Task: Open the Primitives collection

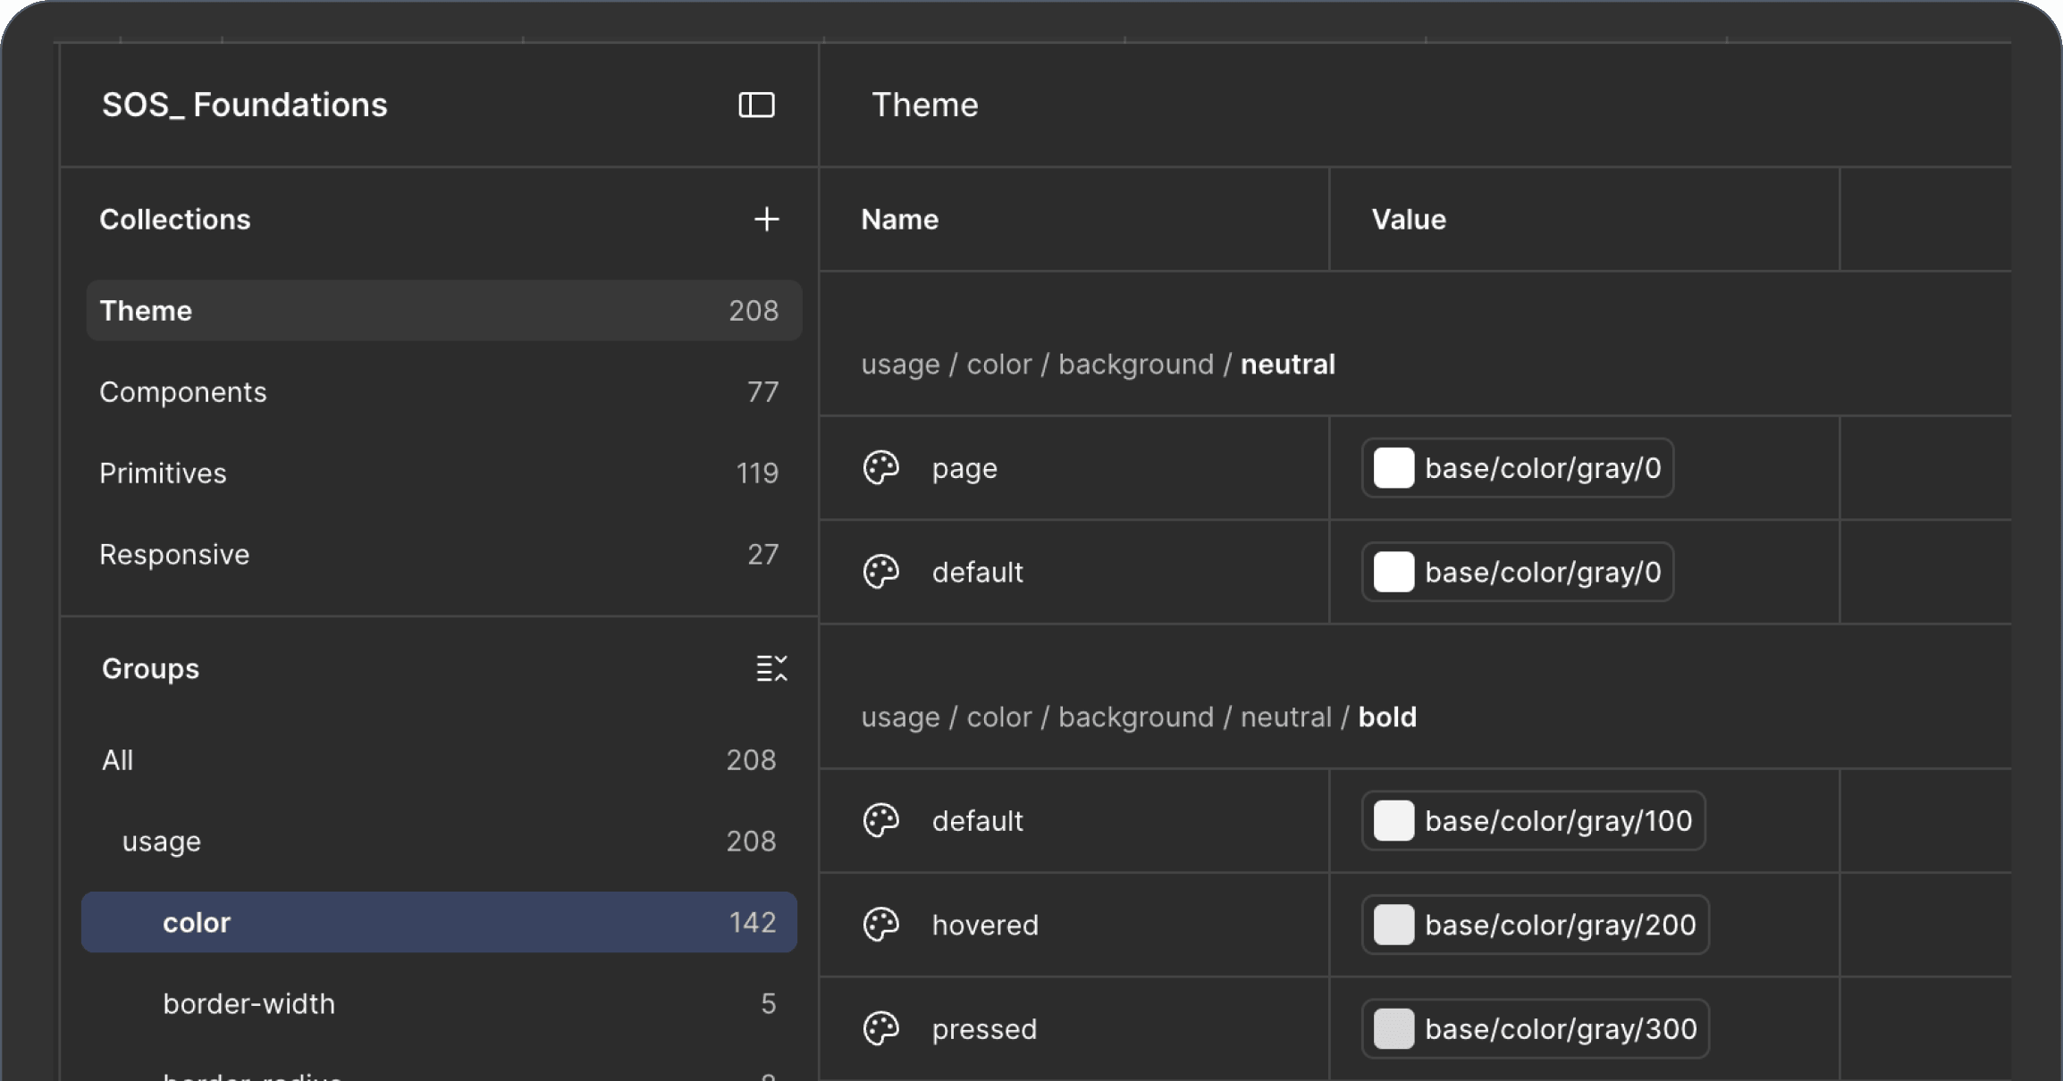Action: pos(443,473)
